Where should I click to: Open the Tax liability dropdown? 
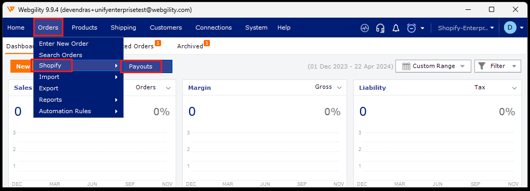[x=495, y=88]
